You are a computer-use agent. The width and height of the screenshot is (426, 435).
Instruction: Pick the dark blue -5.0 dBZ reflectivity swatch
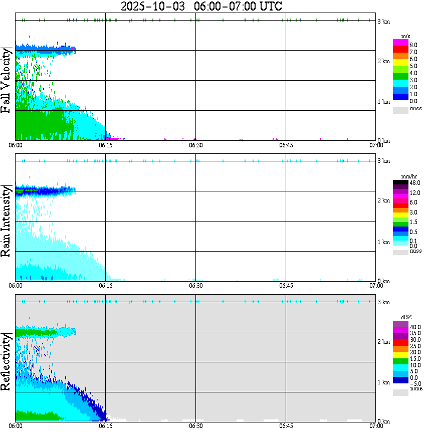pyautogui.click(x=400, y=380)
